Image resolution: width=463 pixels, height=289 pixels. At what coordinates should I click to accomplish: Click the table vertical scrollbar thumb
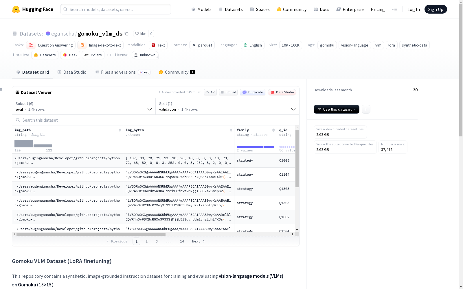click(297, 158)
